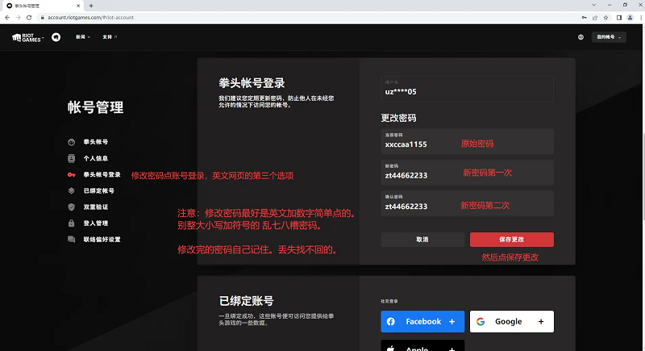Viewport: 645px width, 351px height.
Task: Open the 支持 link in header
Action: 110,37
